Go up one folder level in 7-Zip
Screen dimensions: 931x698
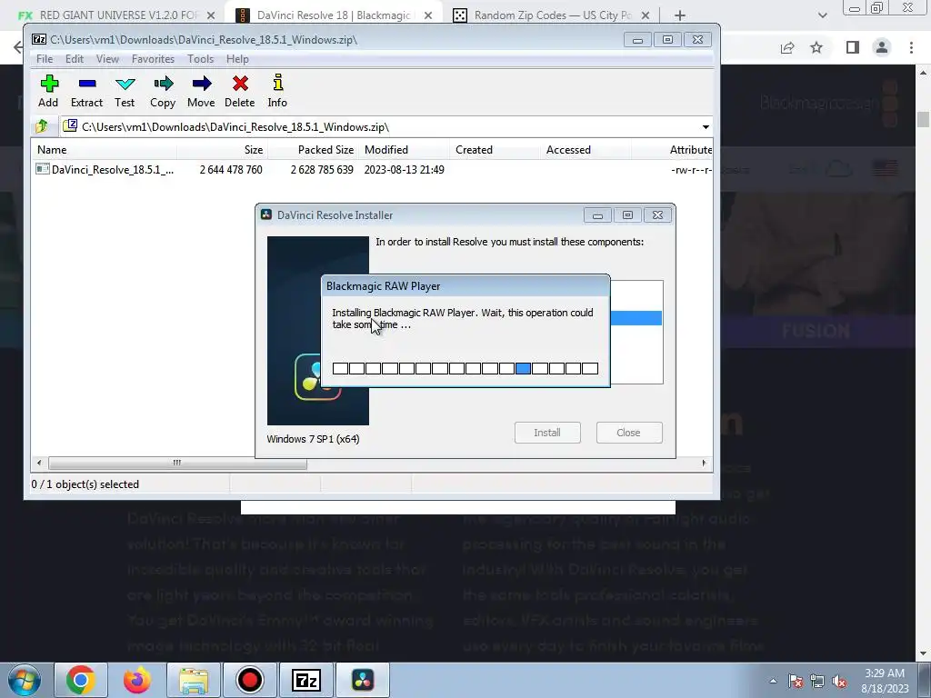pyautogui.click(x=42, y=126)
